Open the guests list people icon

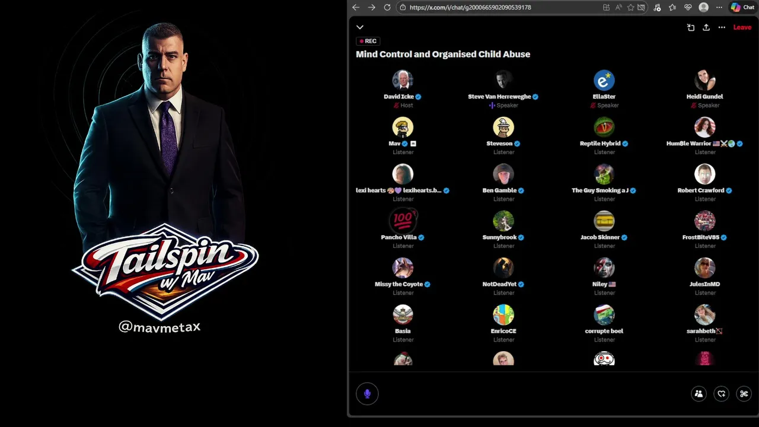click(699, 394)
